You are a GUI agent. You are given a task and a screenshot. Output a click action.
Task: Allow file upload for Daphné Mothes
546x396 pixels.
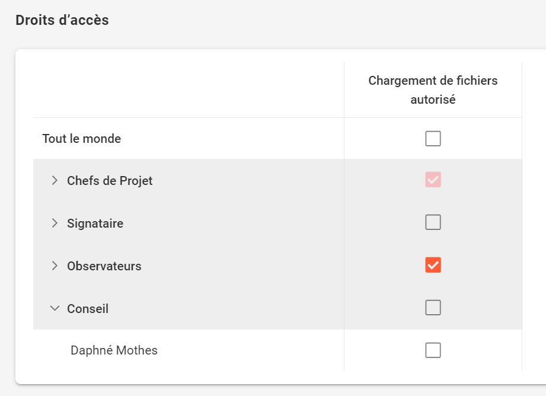433,350
